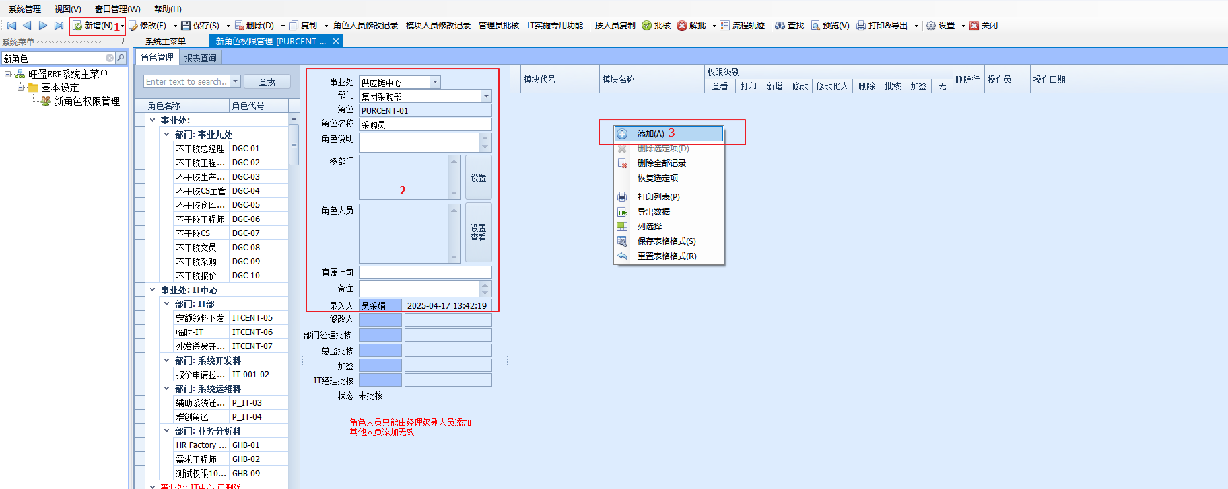Open the 保存(S) dropdown arrow
The height and width of the screenshot is (489, 1228).
[x=228, y=26]
